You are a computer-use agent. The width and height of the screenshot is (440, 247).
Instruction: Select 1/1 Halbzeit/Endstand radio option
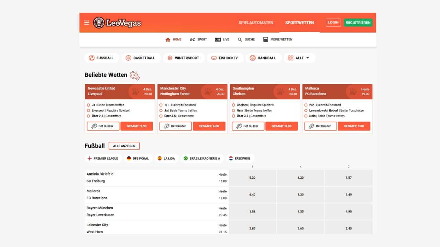pyautogui.click(x=161, y=105)
